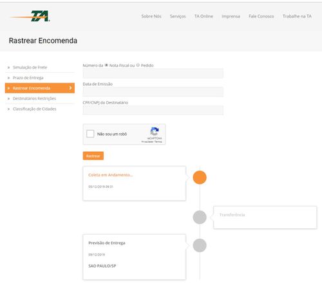Open the Serviços menu
The image size is (322, 285).
pyautogui.click(x=178, y=16)
